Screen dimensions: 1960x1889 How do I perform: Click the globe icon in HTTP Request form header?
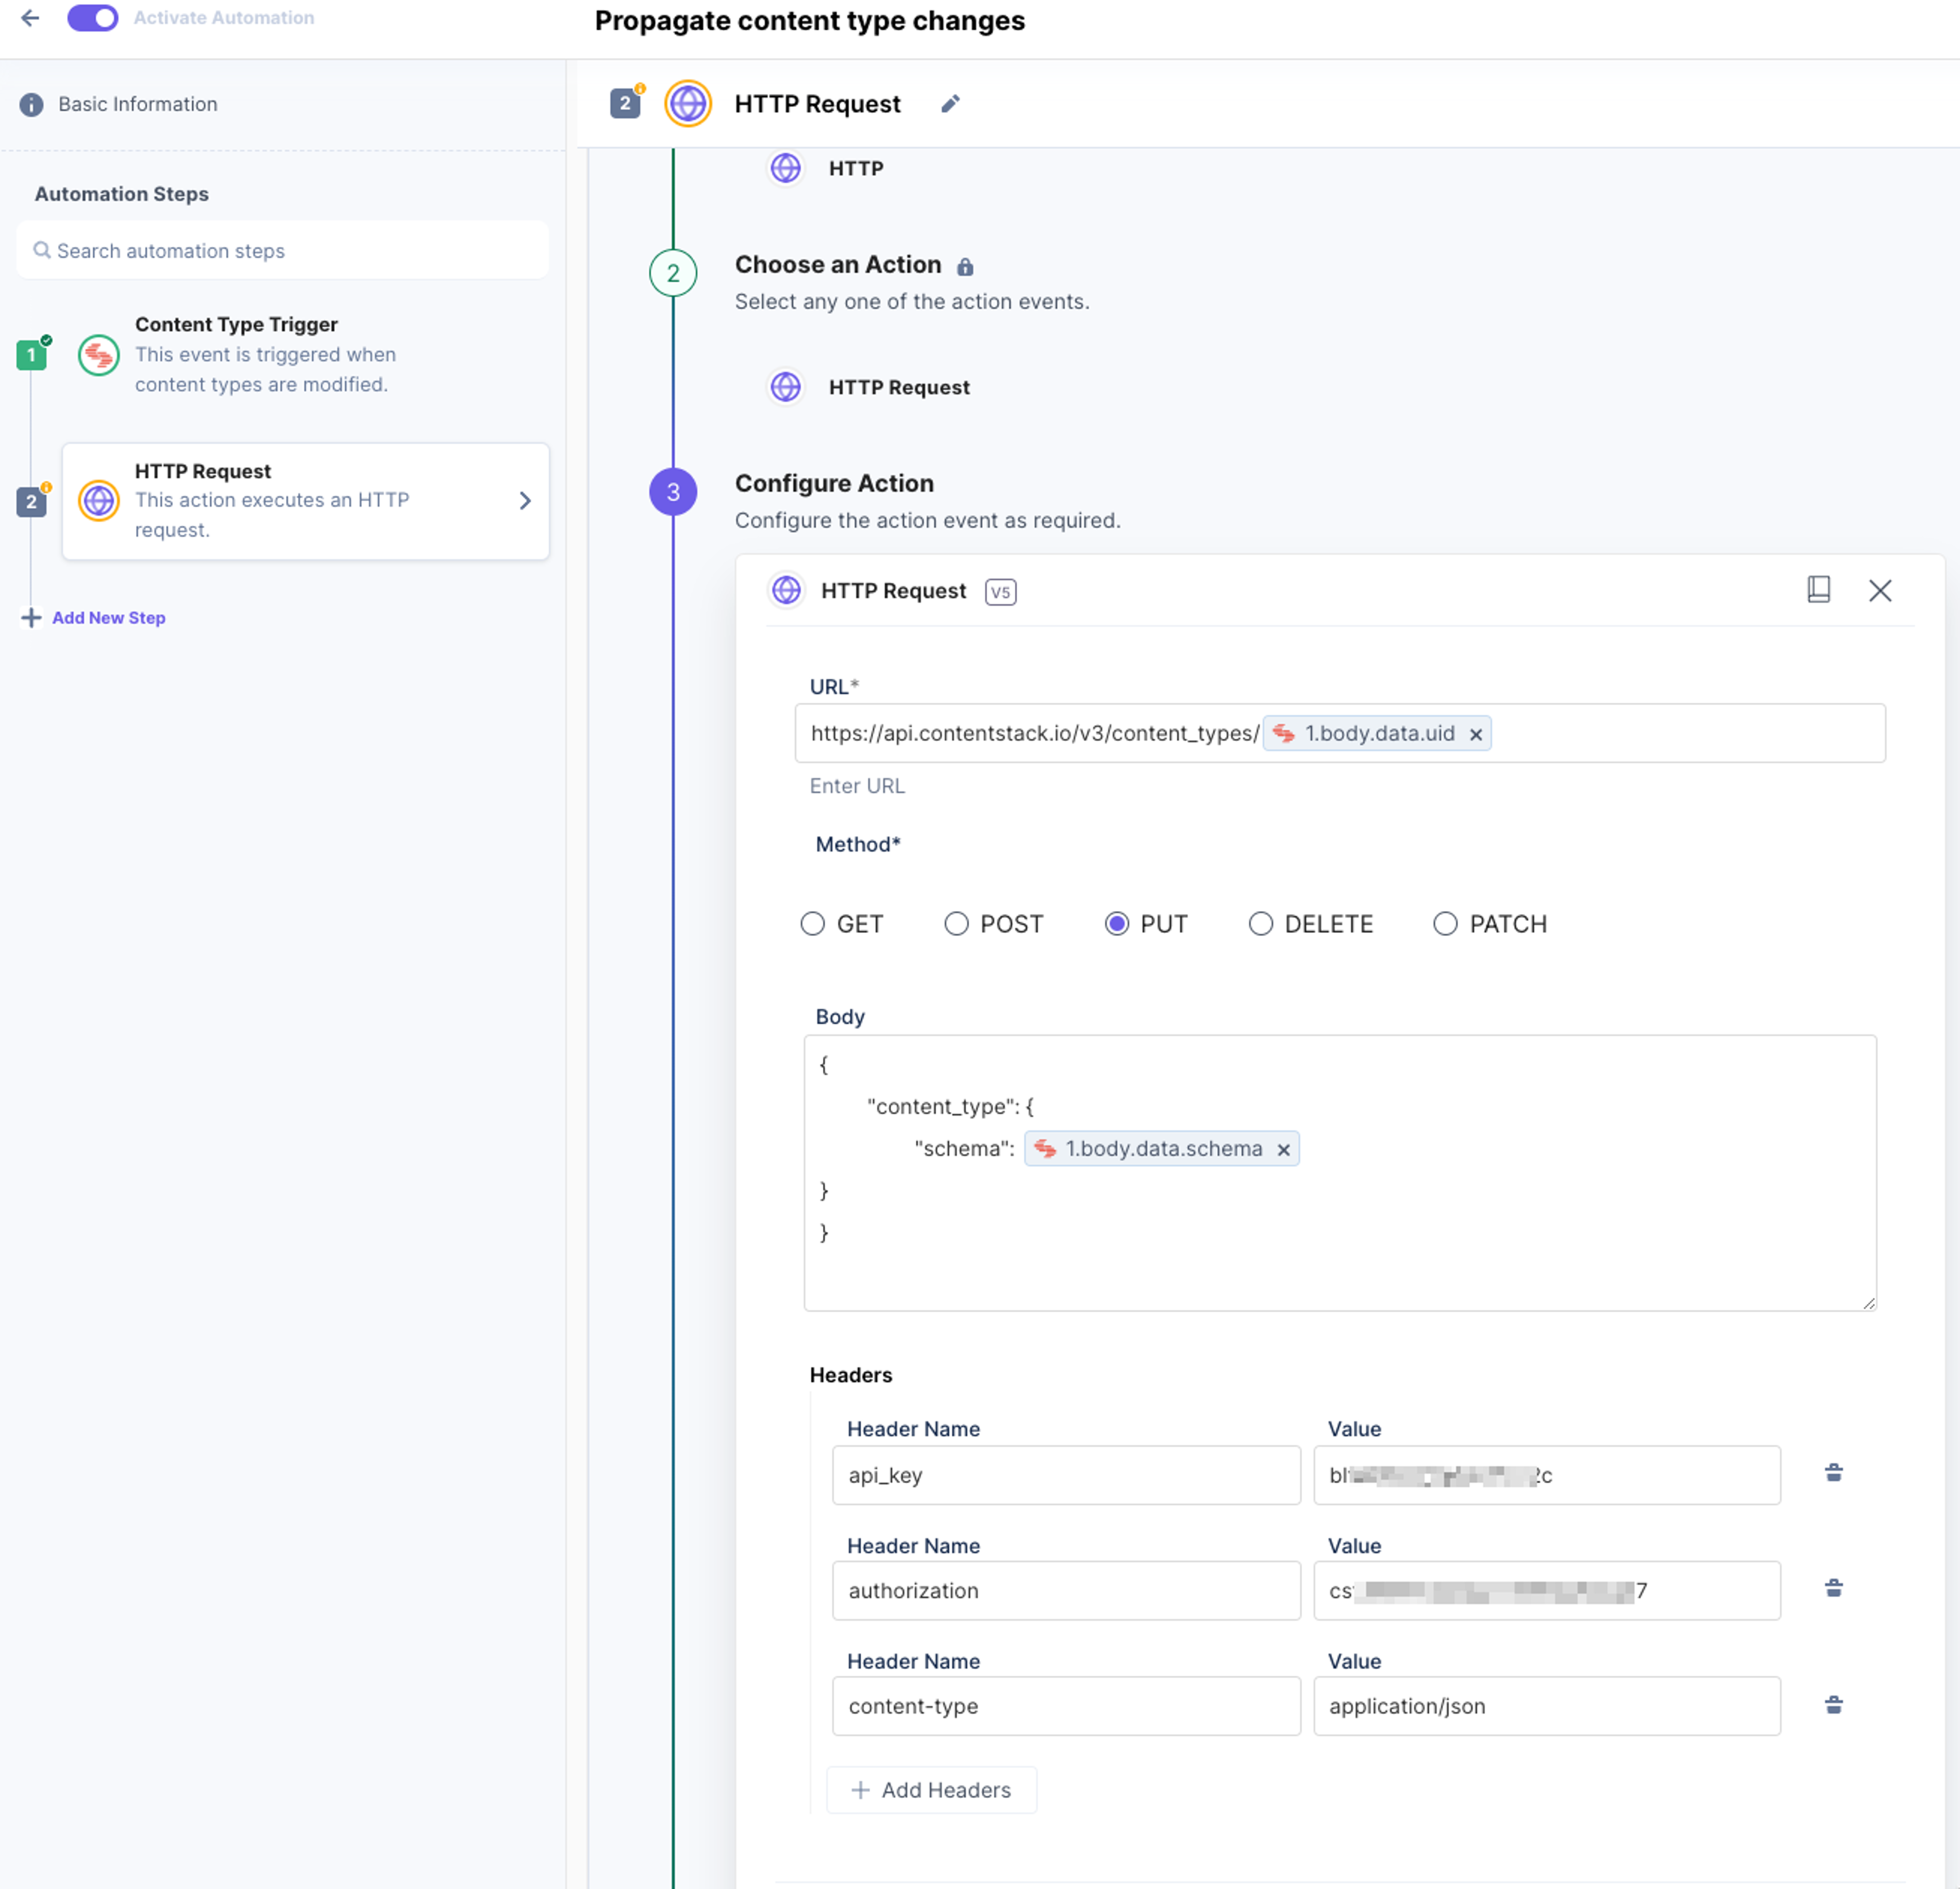click(x=787, y=590)
